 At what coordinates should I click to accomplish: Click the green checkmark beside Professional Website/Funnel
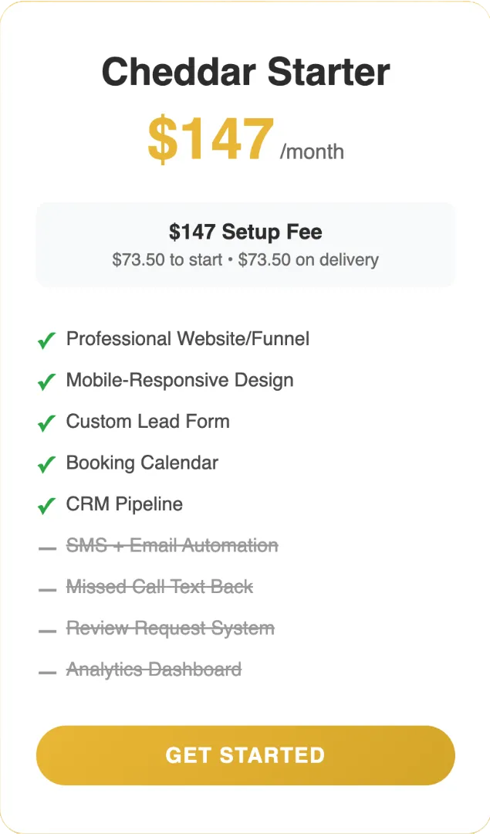point(47,340)
